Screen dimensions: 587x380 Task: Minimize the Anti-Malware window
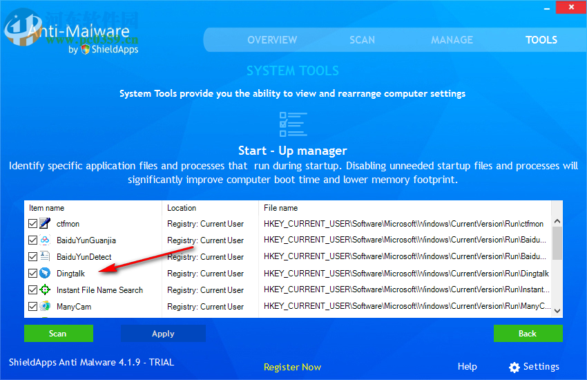547,8
